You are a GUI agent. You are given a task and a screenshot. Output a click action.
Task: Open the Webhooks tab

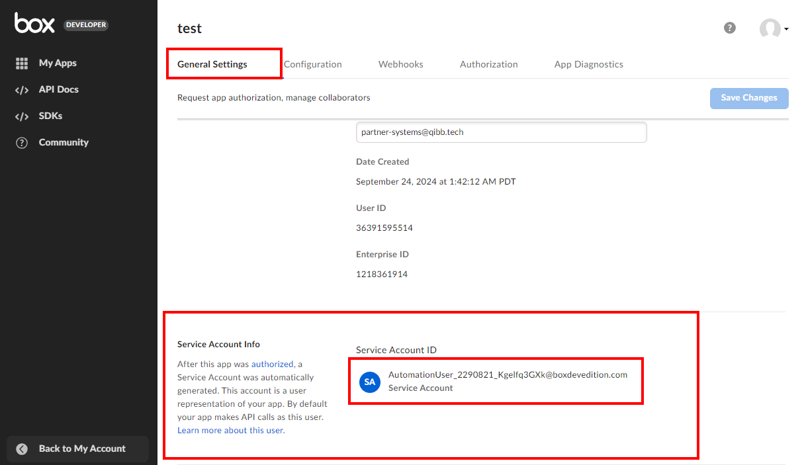click(400, 64)
